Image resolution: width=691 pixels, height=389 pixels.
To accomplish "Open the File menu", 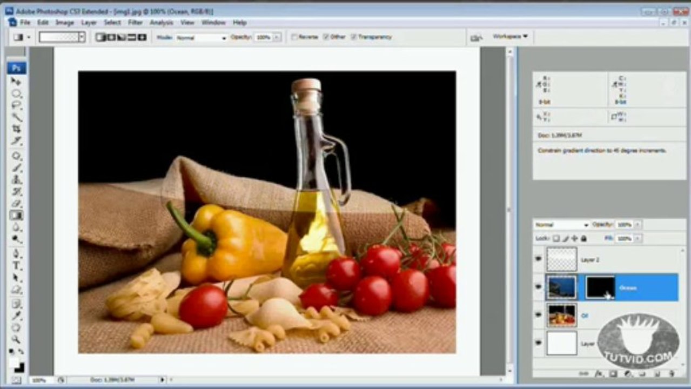I will point(25,23).
